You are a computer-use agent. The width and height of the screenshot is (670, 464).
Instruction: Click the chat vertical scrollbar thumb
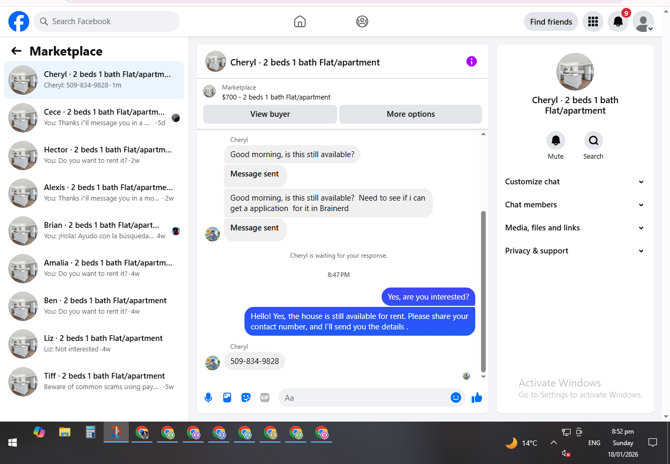pos(483,291)
